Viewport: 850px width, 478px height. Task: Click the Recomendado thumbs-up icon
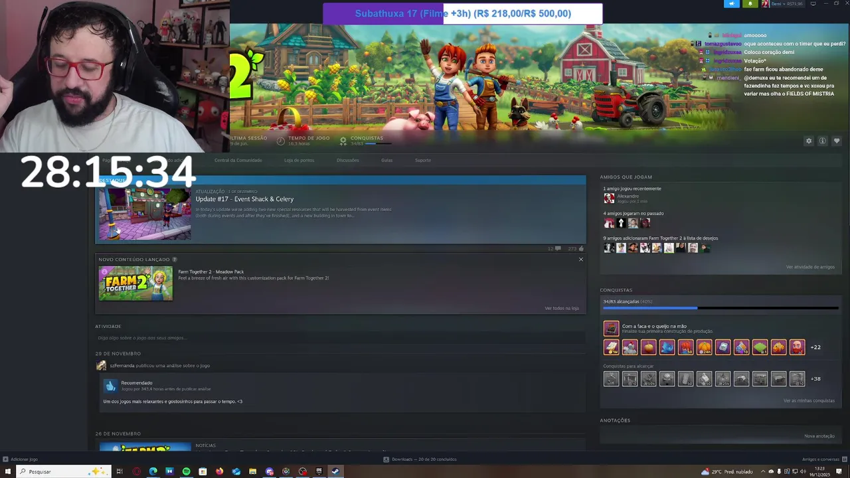pos(111,386)
